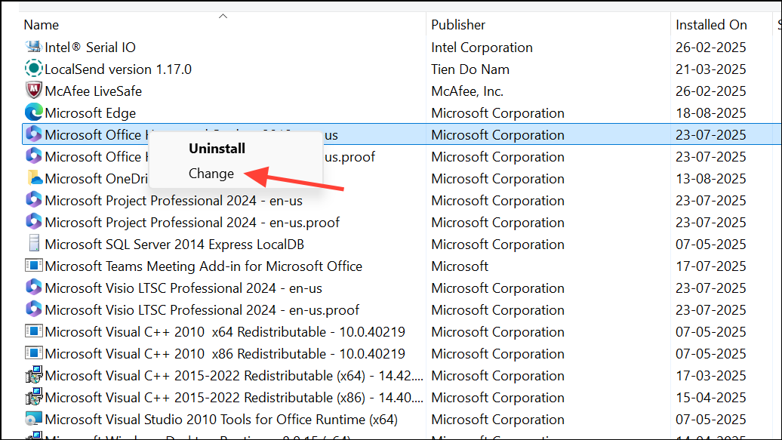Select Microsoft SQL Server 2014 Express LocalDB
This screenshot has width=782, height=440.
coord(174,245)
